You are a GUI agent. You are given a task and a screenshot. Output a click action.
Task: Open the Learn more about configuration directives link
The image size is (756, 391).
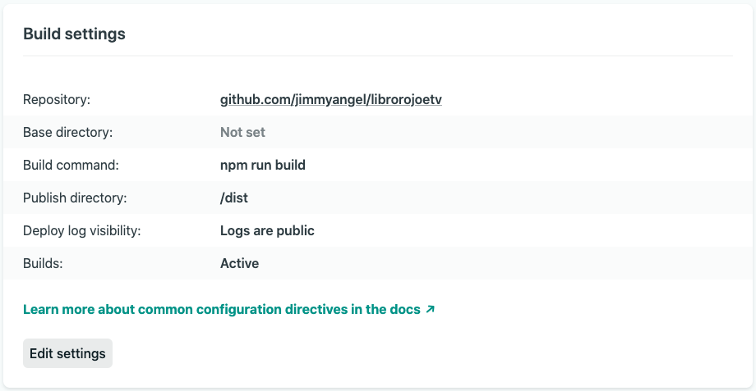[x=229, y=309]
